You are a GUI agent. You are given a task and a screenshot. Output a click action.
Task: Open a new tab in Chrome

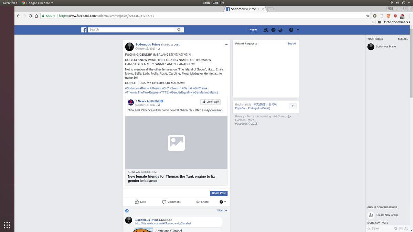coord(271,9)
